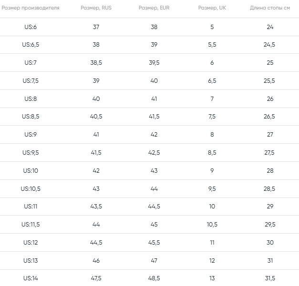The width and height of the screenshot is (299, 286).
Task: Click foot length 26 in US:8 row
Action: point(270,99)
